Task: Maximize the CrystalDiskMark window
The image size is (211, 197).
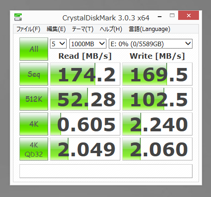Action: (172, 15)
